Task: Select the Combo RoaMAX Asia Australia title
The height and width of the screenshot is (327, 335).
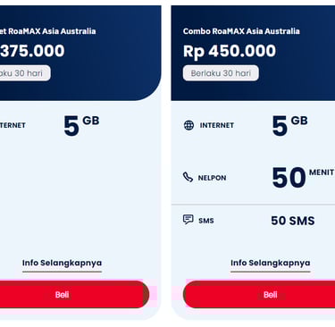Action: click(x=241, y=31)
